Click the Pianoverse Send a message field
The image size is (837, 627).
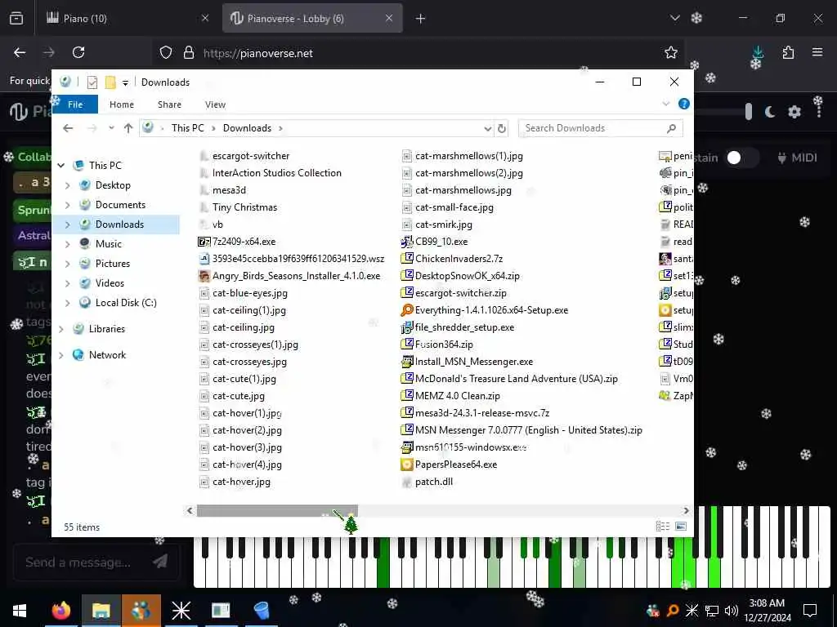(96, 562)
